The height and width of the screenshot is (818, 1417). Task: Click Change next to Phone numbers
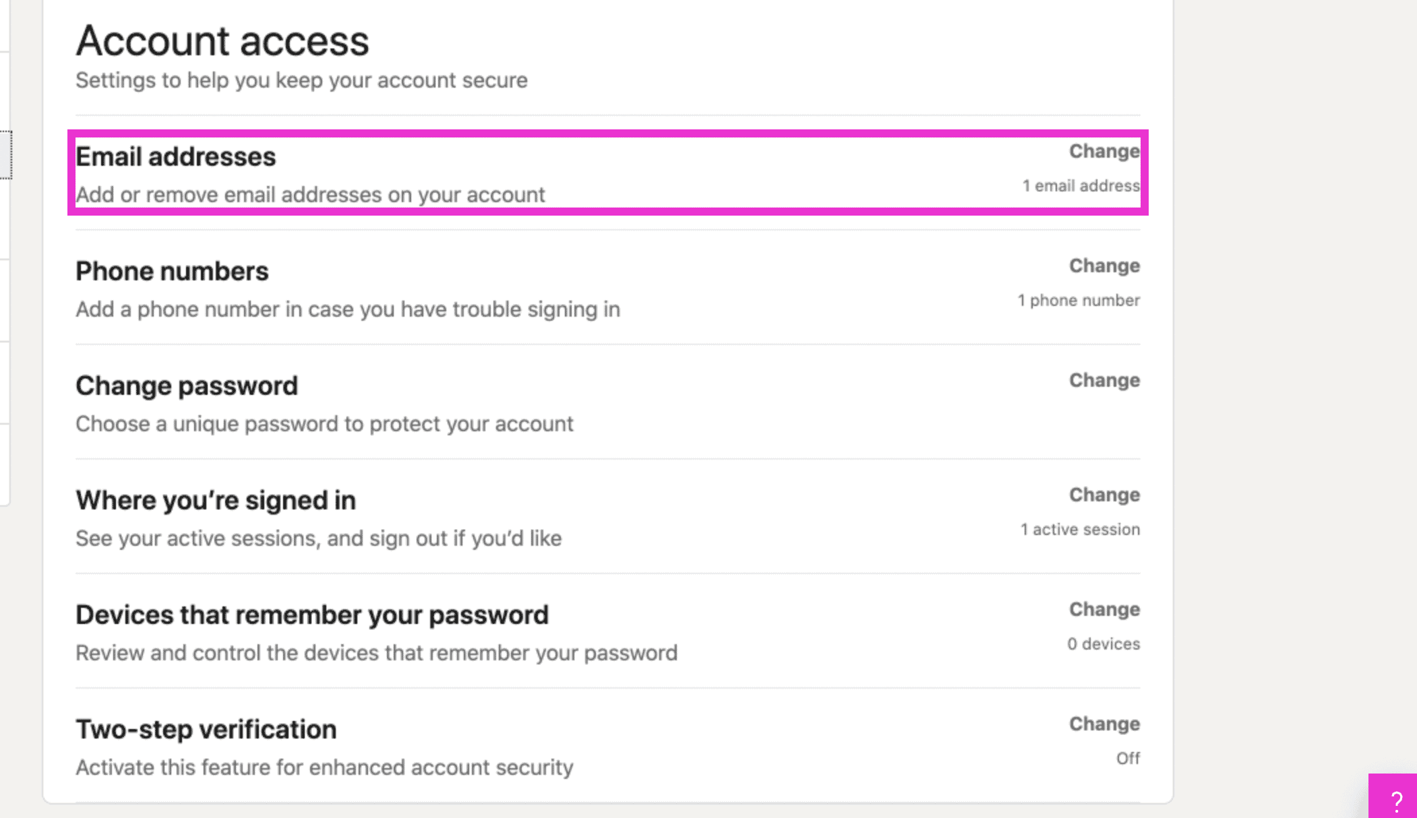1104,266
